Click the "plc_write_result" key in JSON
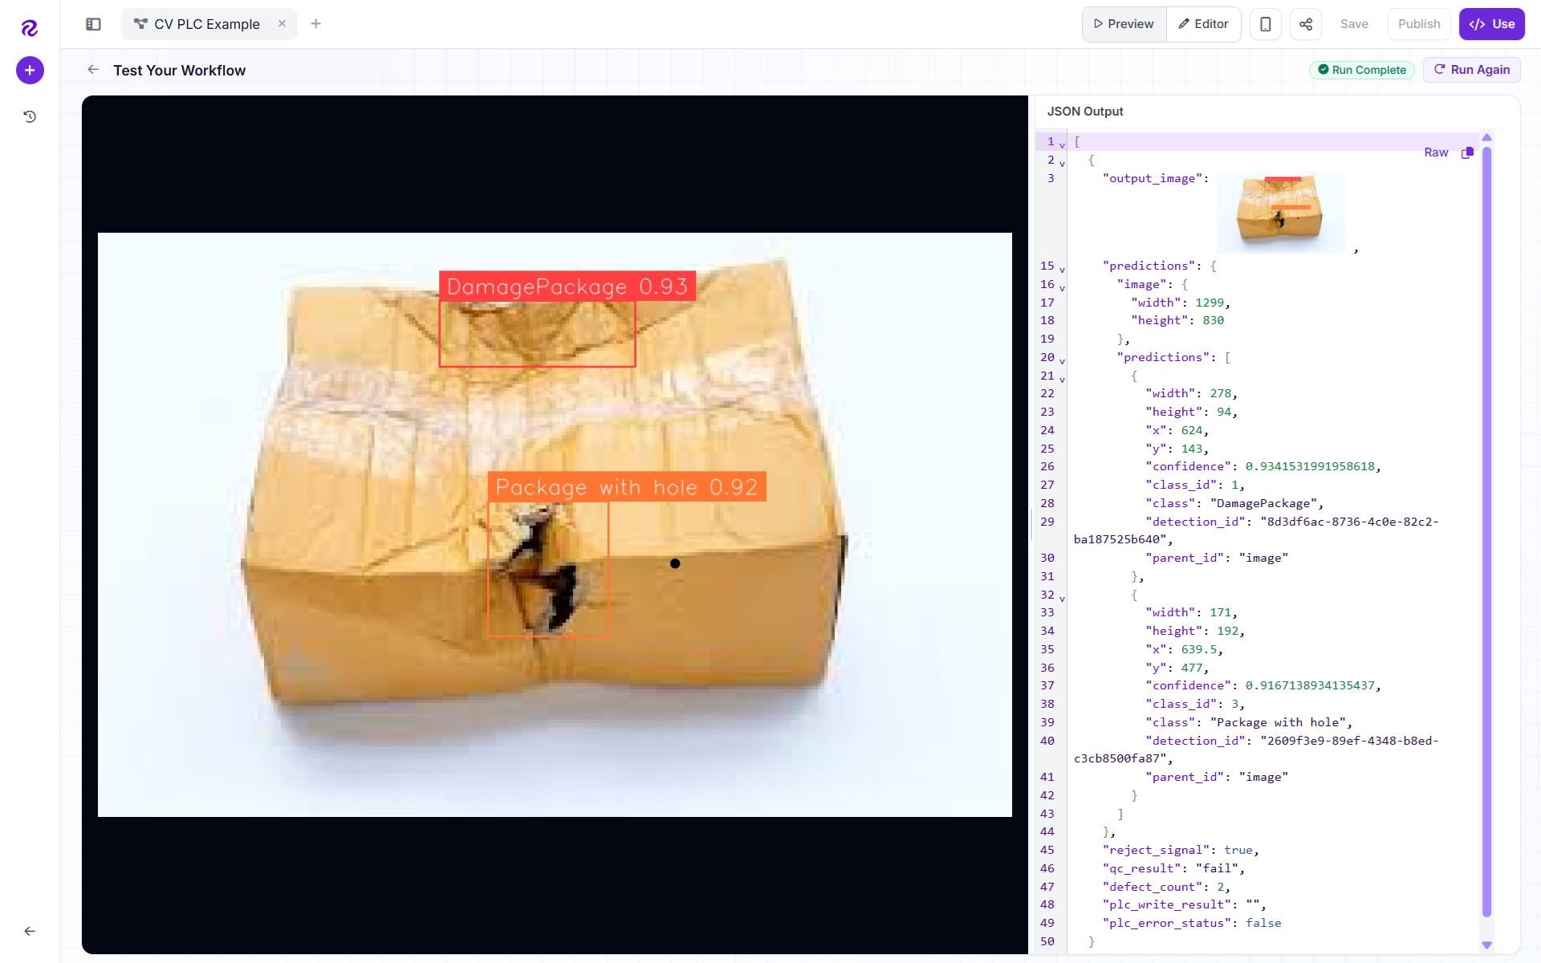 point(1167,904)
